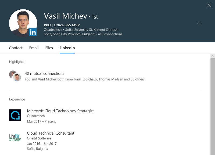The width and height of the screenshot is (215, 155).
Task: Open the 40 mutual connections link
Action: (x=44, y=73)
